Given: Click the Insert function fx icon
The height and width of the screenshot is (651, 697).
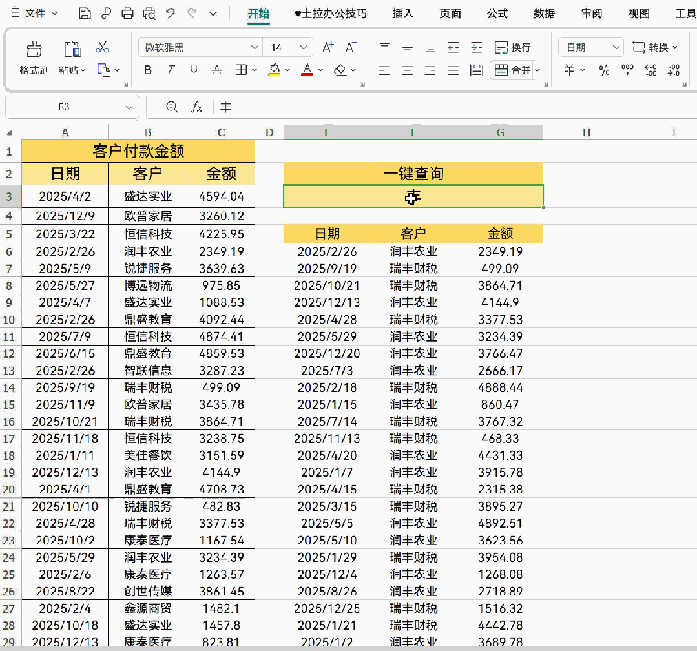Looking at the screenshot, I should [x=196, y=107].
